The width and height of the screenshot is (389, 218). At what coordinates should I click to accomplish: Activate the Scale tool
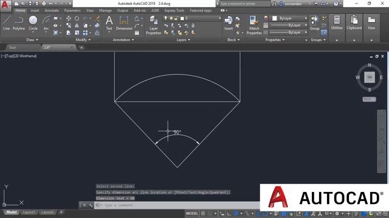pos(77,33)
